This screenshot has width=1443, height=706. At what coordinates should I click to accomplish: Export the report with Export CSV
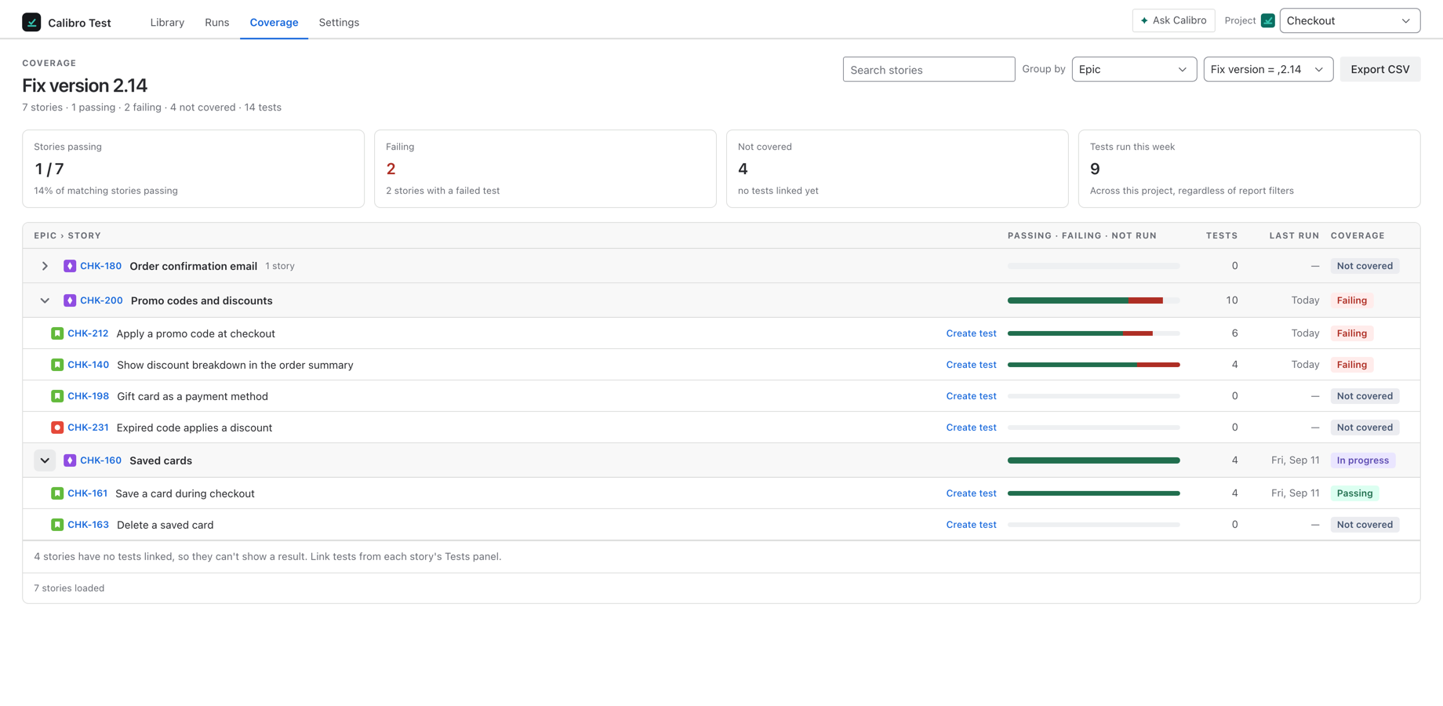click(1380, 69)
